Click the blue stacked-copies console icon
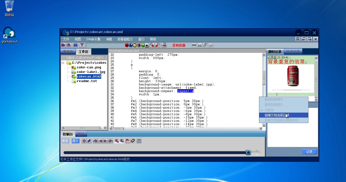The image size is (346, 182). (x=89, y=141)
